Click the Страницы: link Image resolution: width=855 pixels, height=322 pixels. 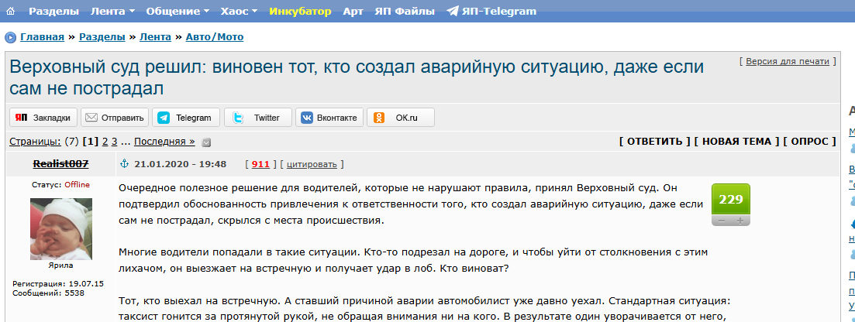point(36,142)
